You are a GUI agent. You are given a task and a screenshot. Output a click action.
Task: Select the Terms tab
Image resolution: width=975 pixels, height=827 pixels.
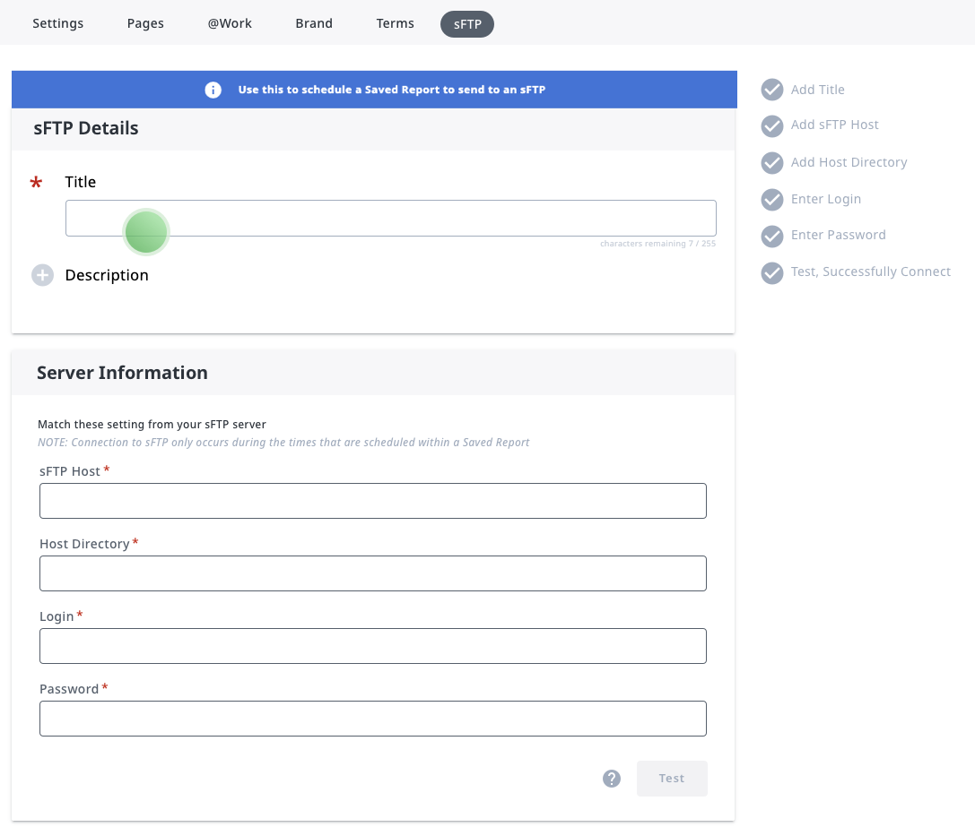coord(396,23)
